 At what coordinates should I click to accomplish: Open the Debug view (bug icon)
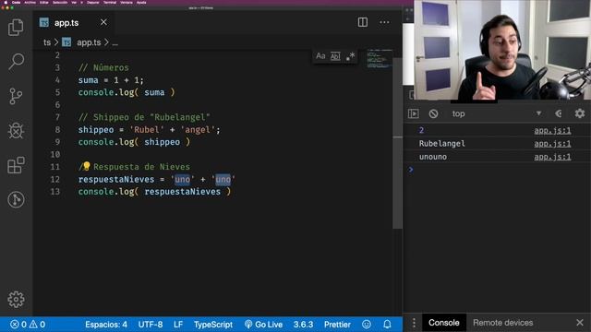[x=16, y=131]
